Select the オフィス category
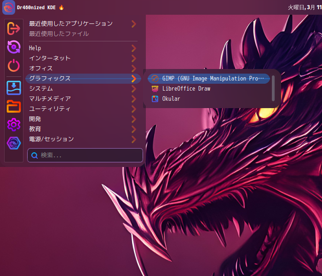This screenshot has width=322, height=276. pyautogui.click(x=83, y=69)
